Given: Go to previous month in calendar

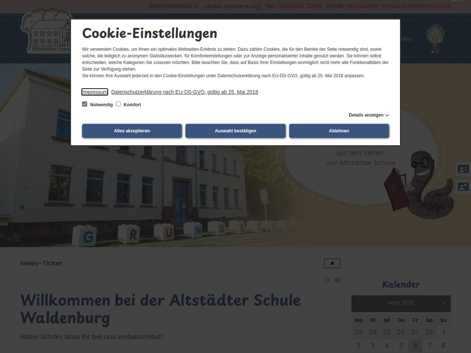Looking at the screenshot, I should click(x=359, y=303).
